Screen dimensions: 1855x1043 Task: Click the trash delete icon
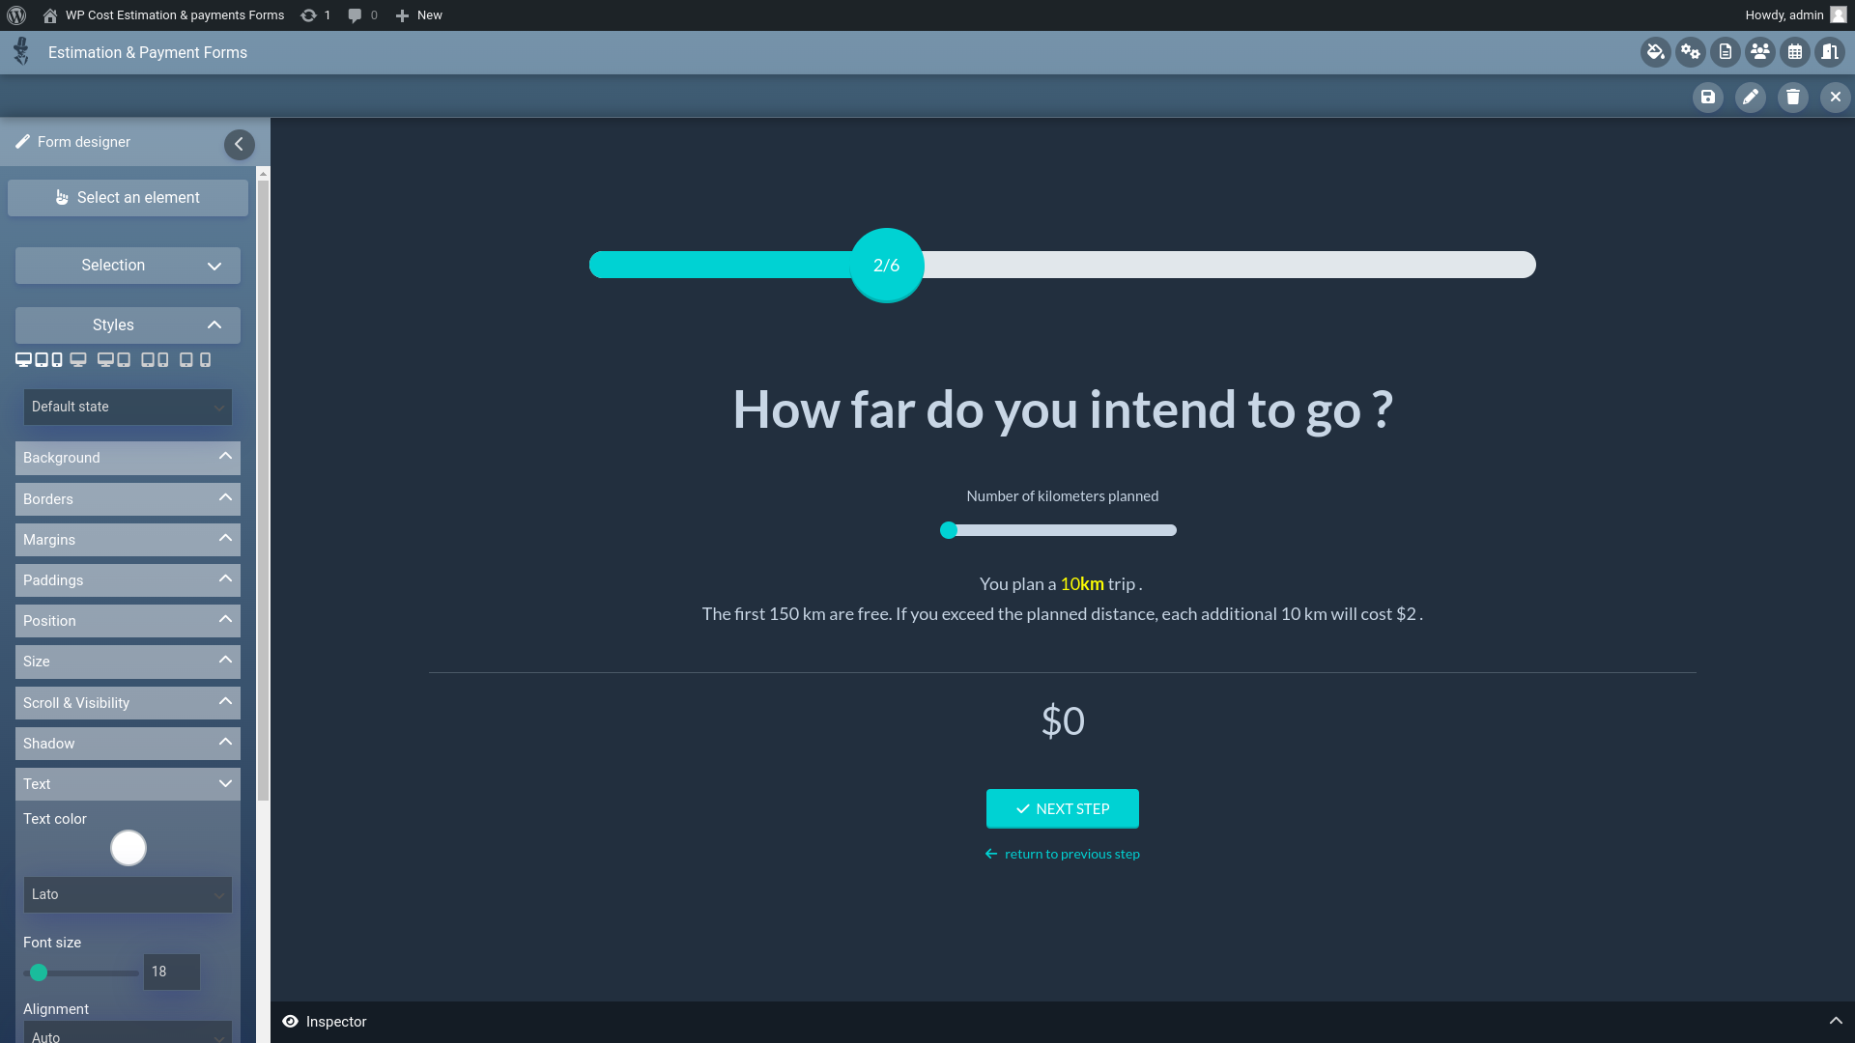(x=1792, y=97)
